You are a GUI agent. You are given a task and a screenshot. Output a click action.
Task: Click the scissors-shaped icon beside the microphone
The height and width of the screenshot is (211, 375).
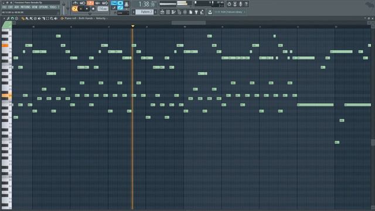pyautogui.click(x=235, y=4)
